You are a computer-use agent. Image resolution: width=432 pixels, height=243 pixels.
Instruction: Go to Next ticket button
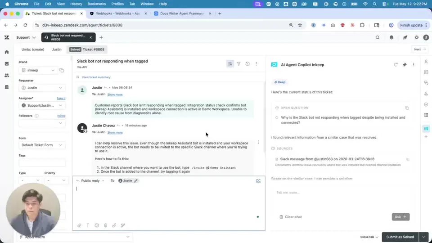420,49
